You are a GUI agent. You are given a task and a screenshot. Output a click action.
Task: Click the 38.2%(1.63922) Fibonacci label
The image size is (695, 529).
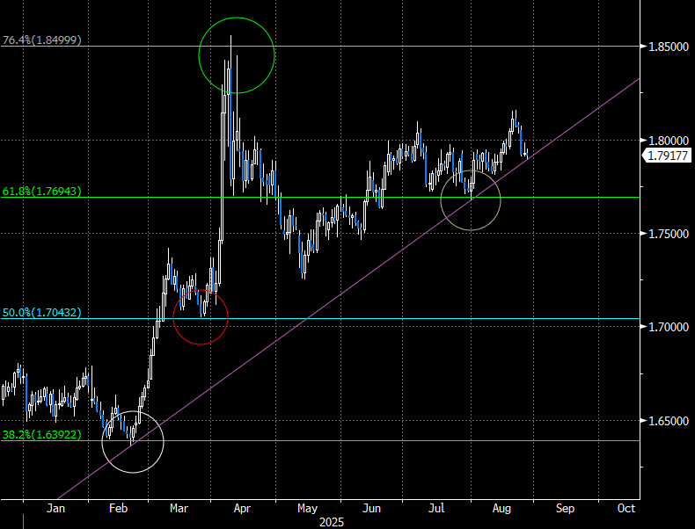point(42,435)
